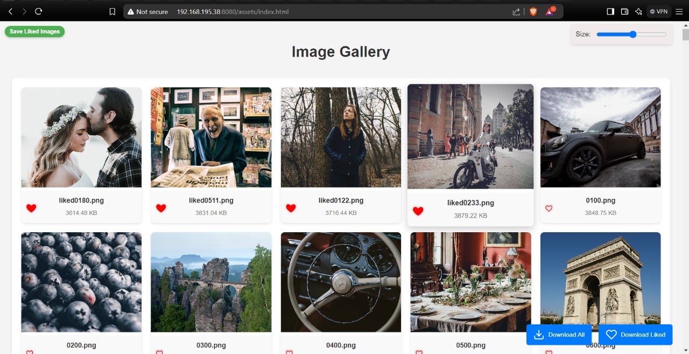Click the share icon in the address bar
The image size is (689, 354).
click(x=516, y=11)
